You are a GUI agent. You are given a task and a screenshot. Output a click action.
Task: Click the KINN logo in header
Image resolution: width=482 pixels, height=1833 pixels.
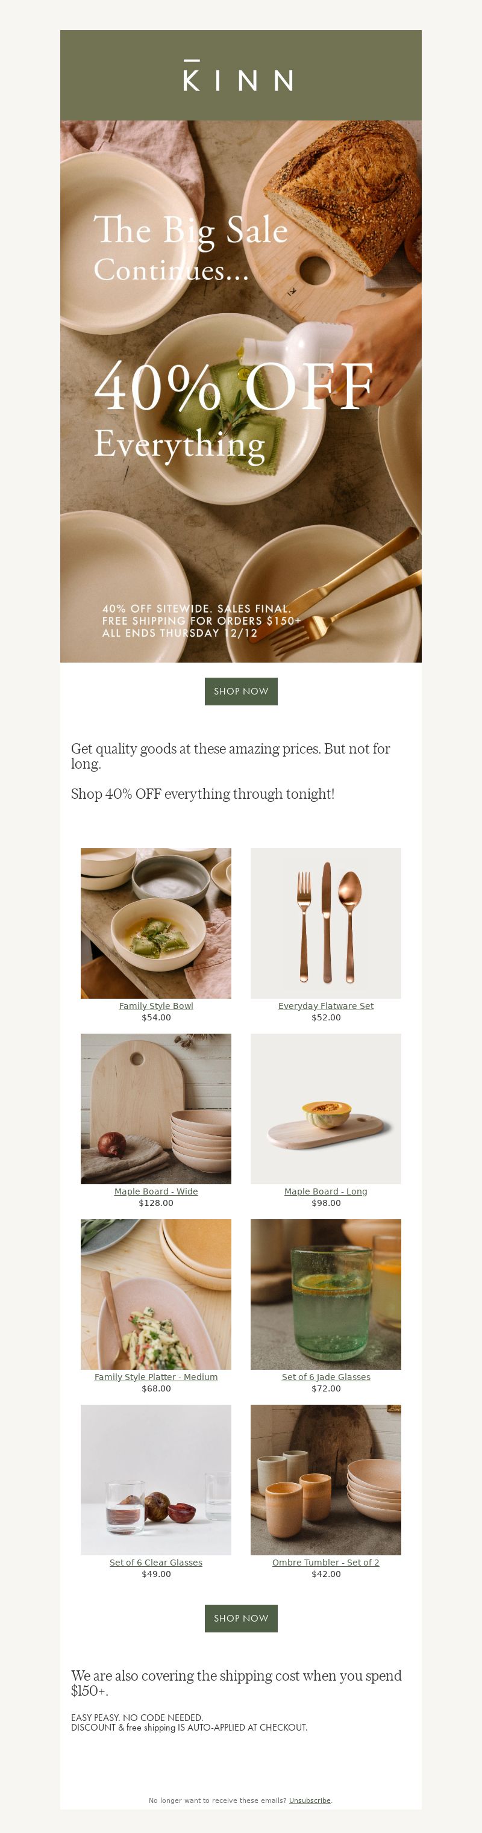[x=239, y=75]
